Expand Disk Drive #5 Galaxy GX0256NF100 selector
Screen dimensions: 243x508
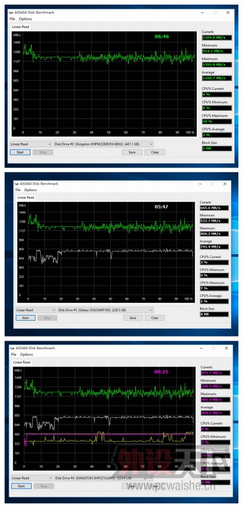[x=105, y=310]
